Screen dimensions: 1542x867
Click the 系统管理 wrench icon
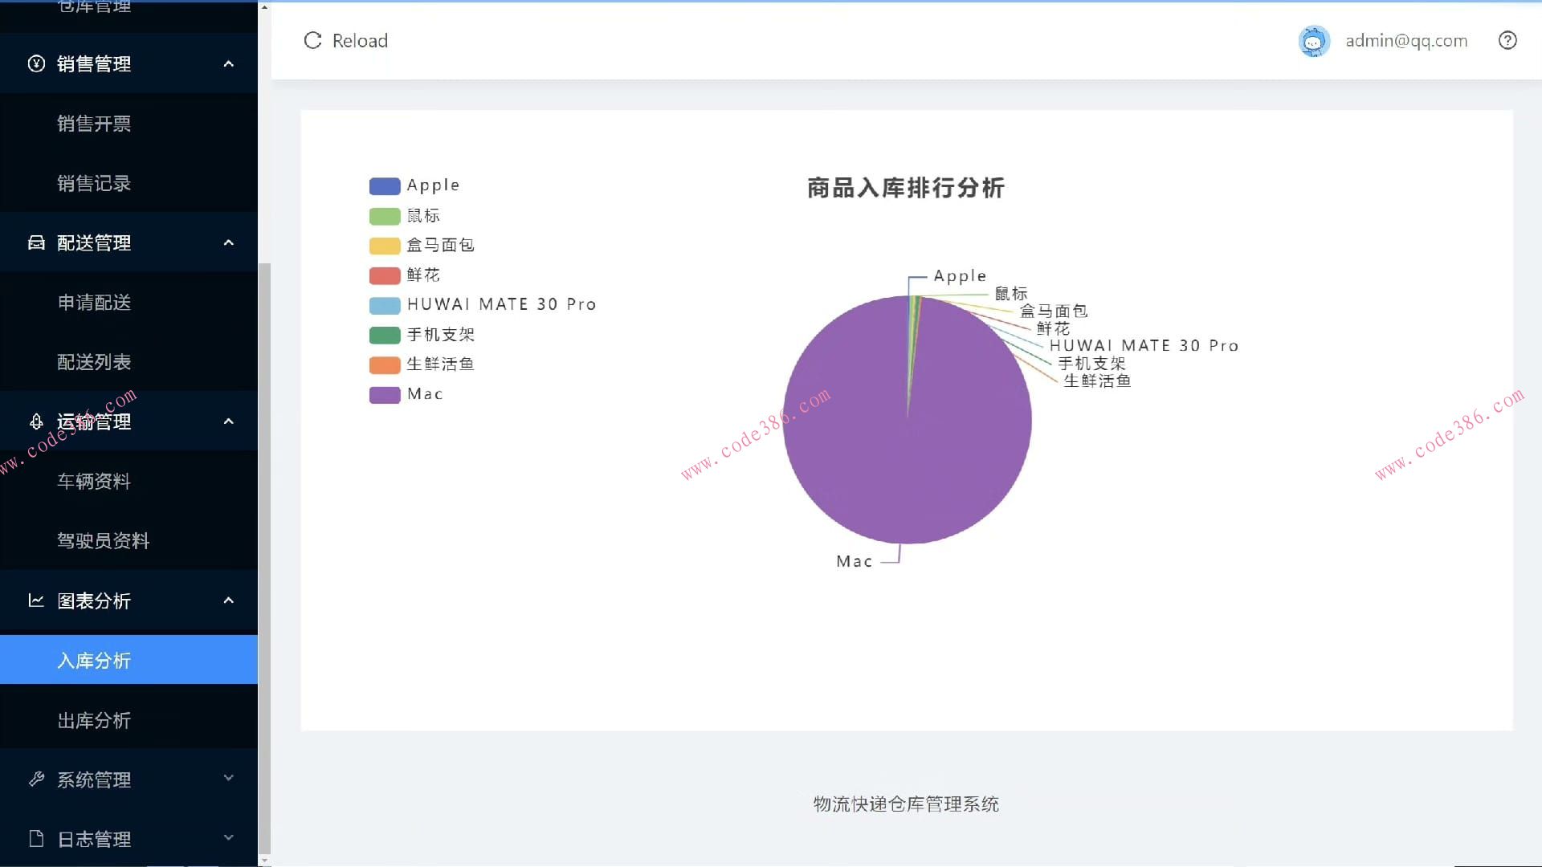[35, 778]
